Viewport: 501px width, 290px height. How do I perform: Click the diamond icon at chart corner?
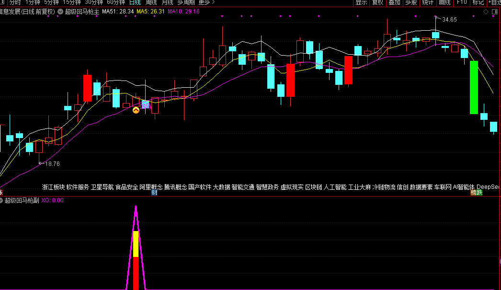point(486,12)
